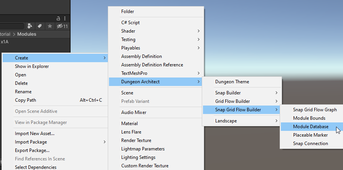Choose Delete from the context menu
The image size is (343, 170).
pos(55,83)
